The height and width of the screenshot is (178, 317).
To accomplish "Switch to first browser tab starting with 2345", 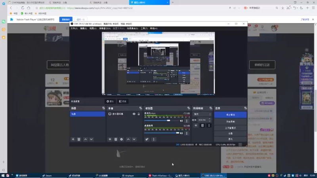I will point(27,2).
